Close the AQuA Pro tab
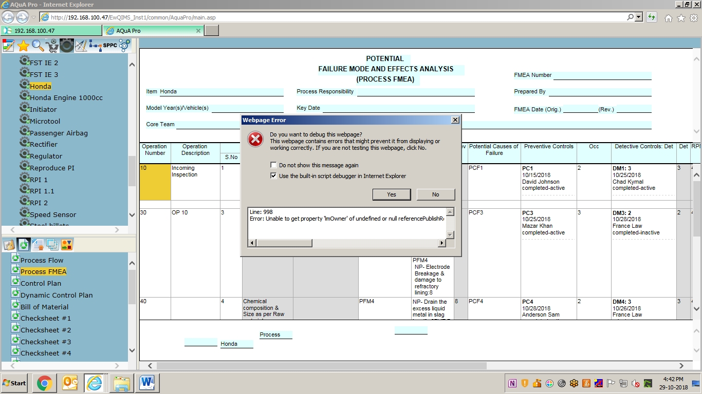 click(x=198, y=31)
